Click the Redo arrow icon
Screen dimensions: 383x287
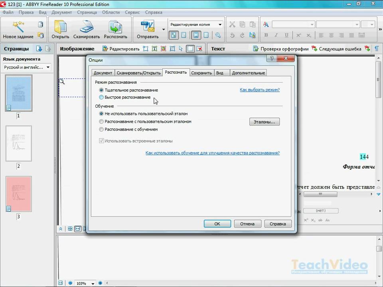(242, 35)
